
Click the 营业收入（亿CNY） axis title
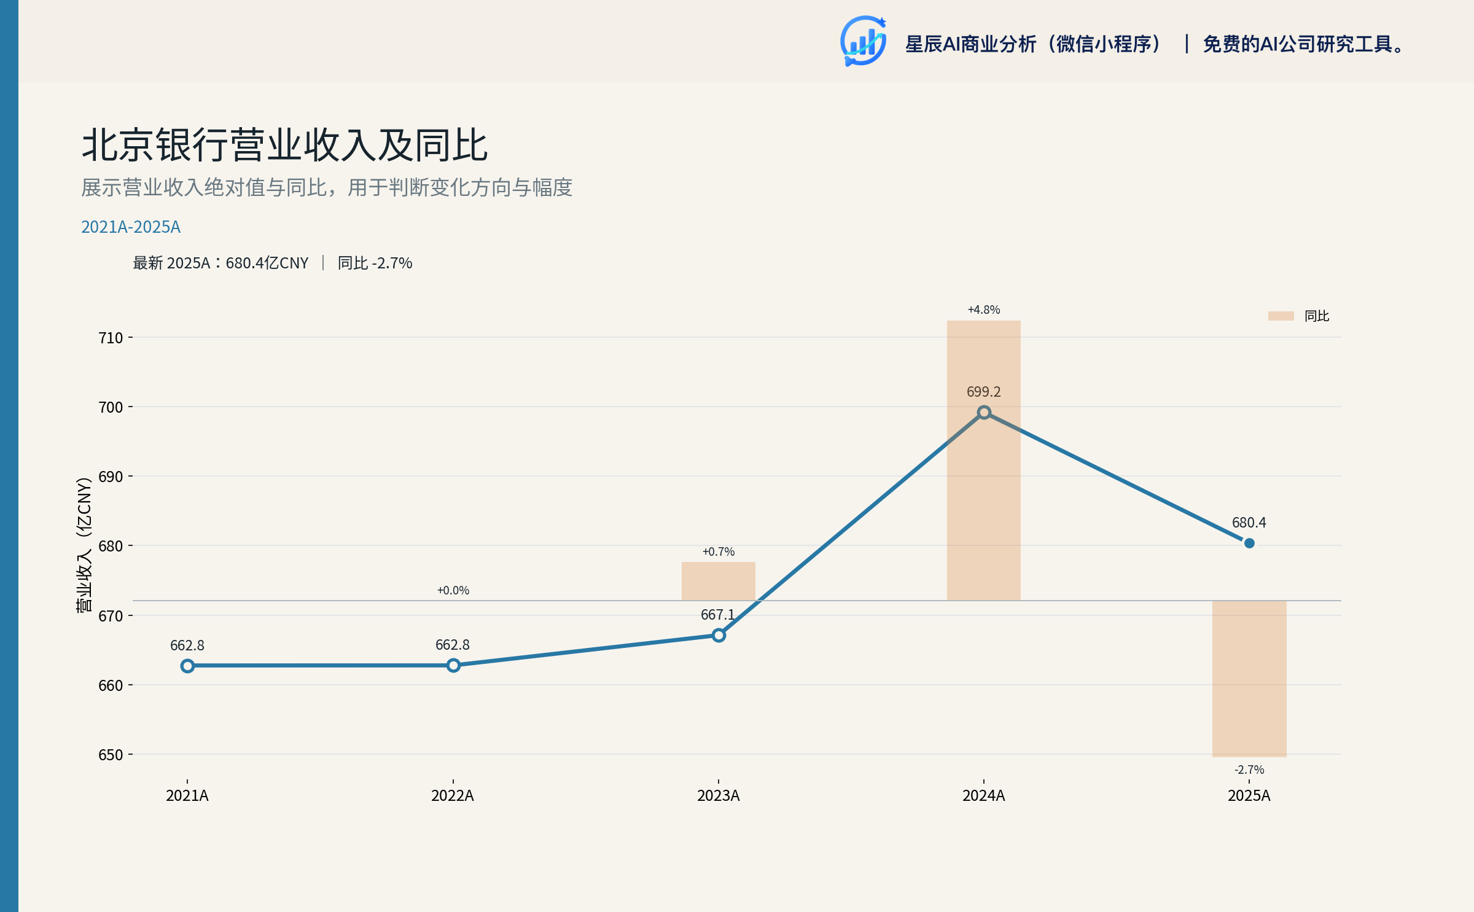pyautogui.click(x=84, y=545)
